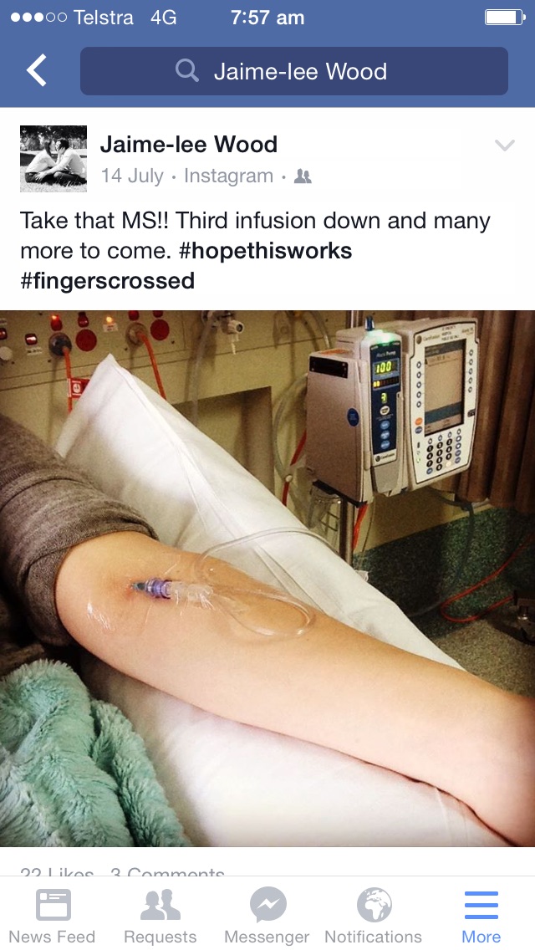Tap the #fingerscrossed hashtag
Viewport: 535px width, 950px height.
coord(107,280)
